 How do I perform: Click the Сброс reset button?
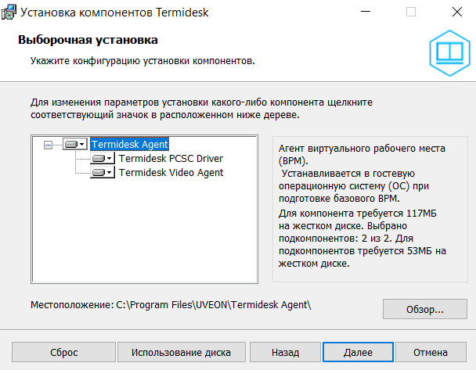63,352
